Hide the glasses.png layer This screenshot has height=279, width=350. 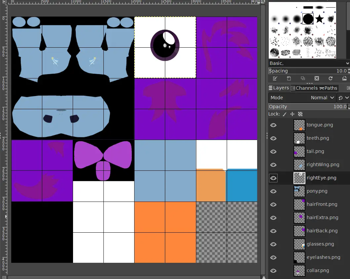point(273,244)
